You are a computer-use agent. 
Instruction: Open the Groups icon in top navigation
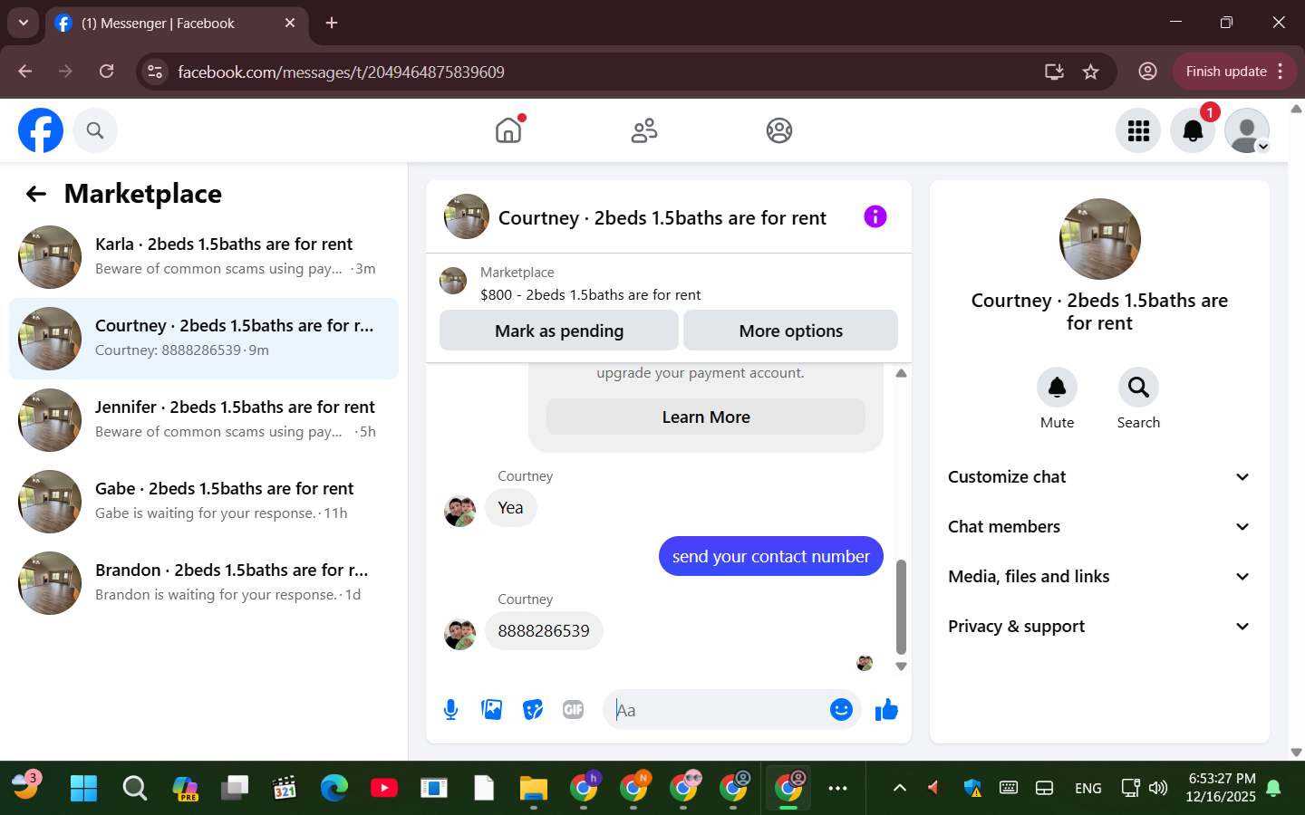coord(779,130)
